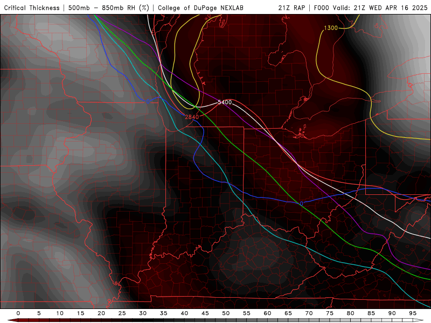The image size is (431, 323).
Task: Click the F000 Valid time text
Action: [371, 8]
